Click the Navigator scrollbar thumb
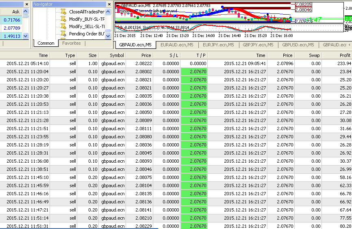Viewport: 352px width, 229px height. click(108, 31)
